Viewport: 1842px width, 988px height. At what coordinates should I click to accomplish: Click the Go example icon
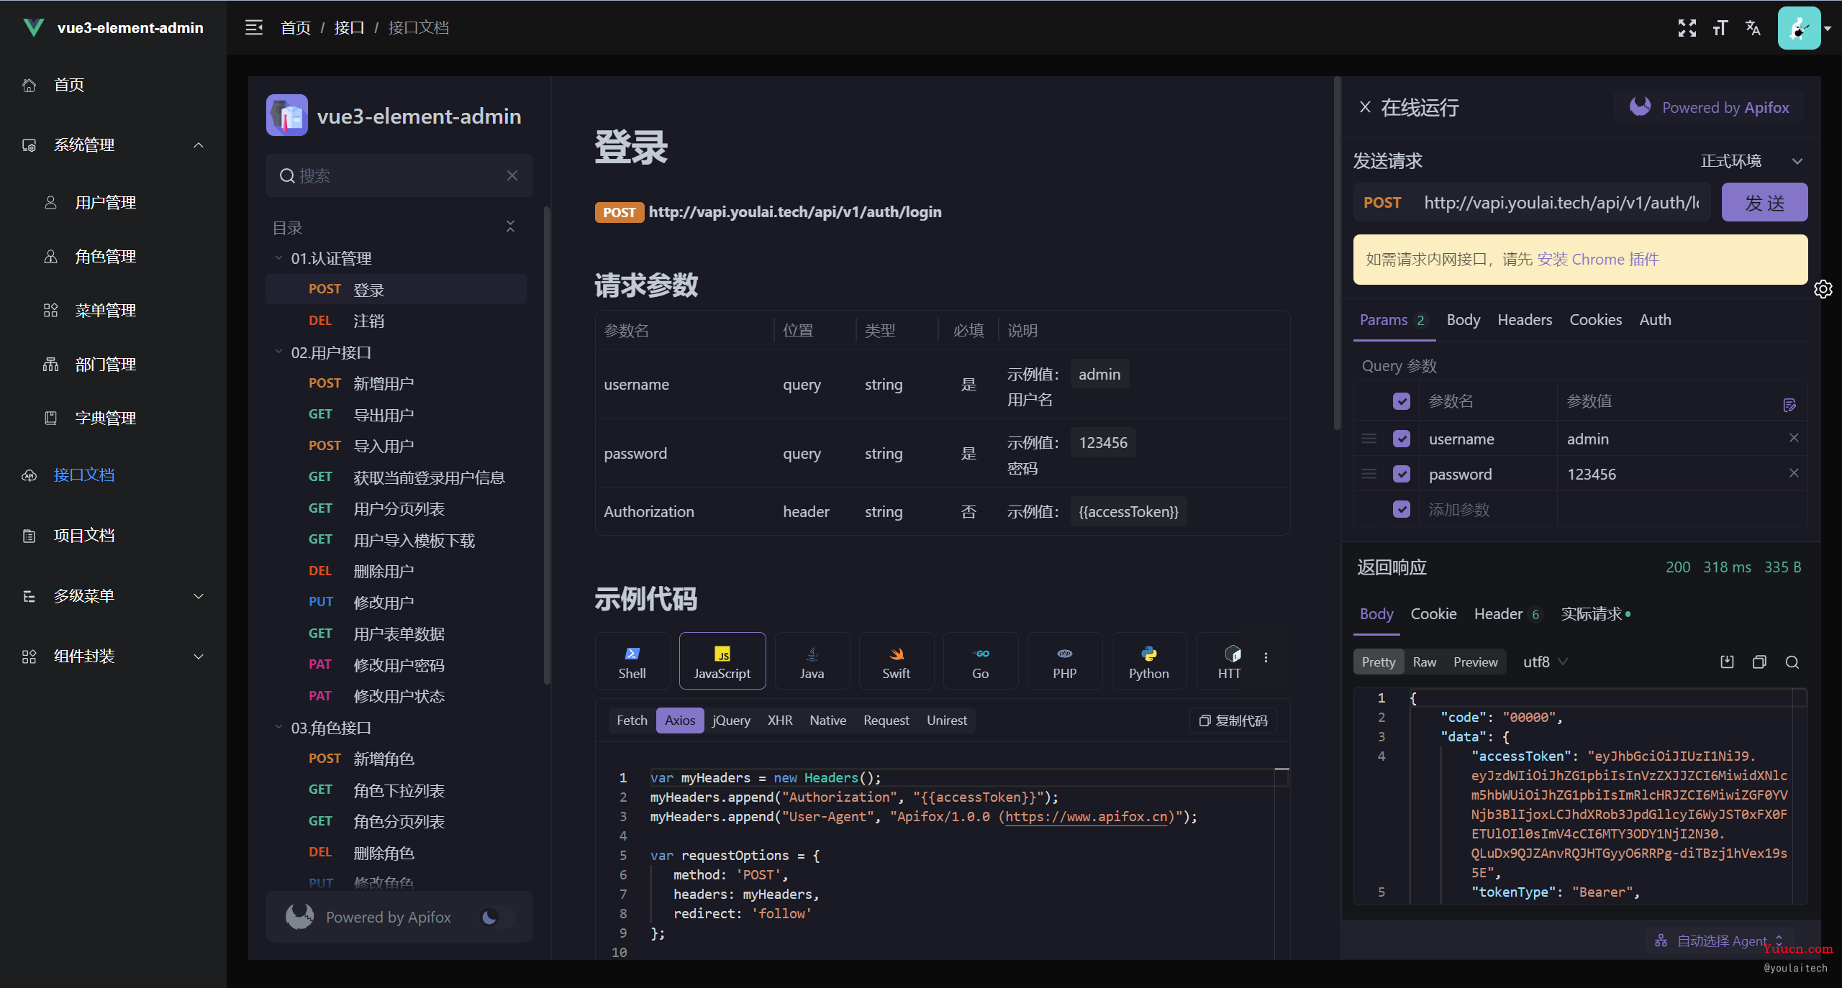(x=982, y=662)
